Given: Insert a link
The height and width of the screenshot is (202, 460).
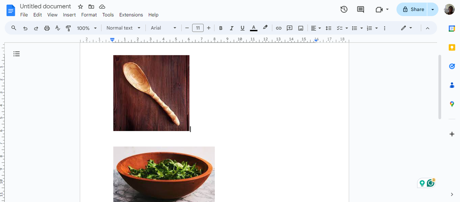Looking at the screenshot, I should 279,28.
